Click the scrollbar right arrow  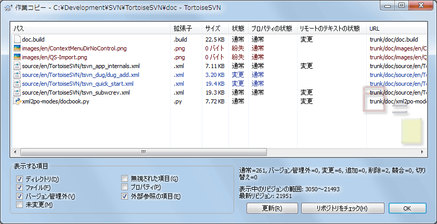pos(422,152)
